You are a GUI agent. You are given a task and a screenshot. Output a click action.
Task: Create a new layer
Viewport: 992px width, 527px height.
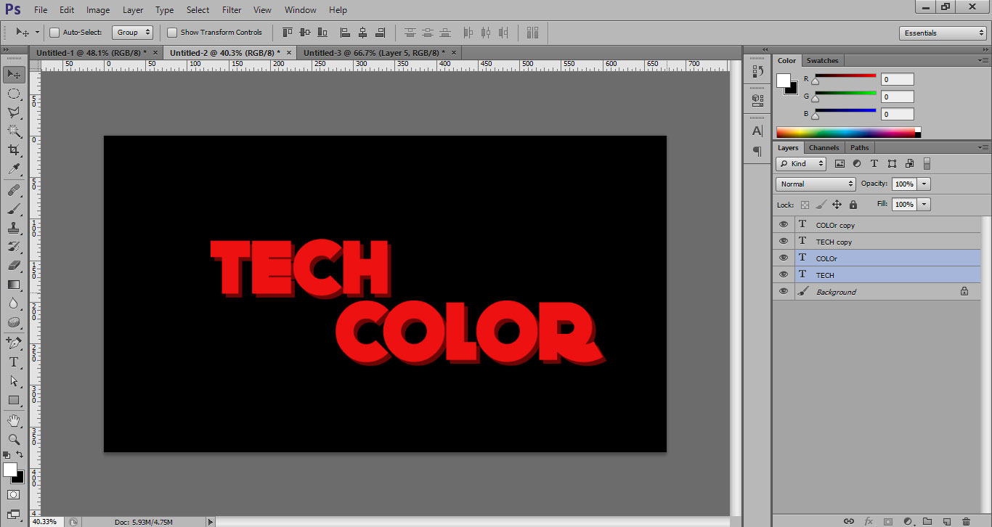coord(948,521)
